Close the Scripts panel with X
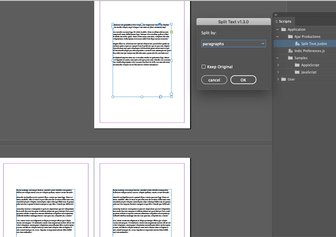Viewport: 336px width, 237px height. point(276,15)
